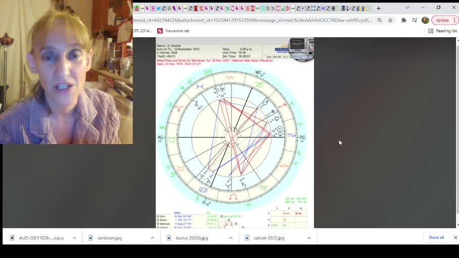Viewport: 459px width, 258px height.
Task: Expand options for AUD-20211028 opus download
Action: point(74,238)
